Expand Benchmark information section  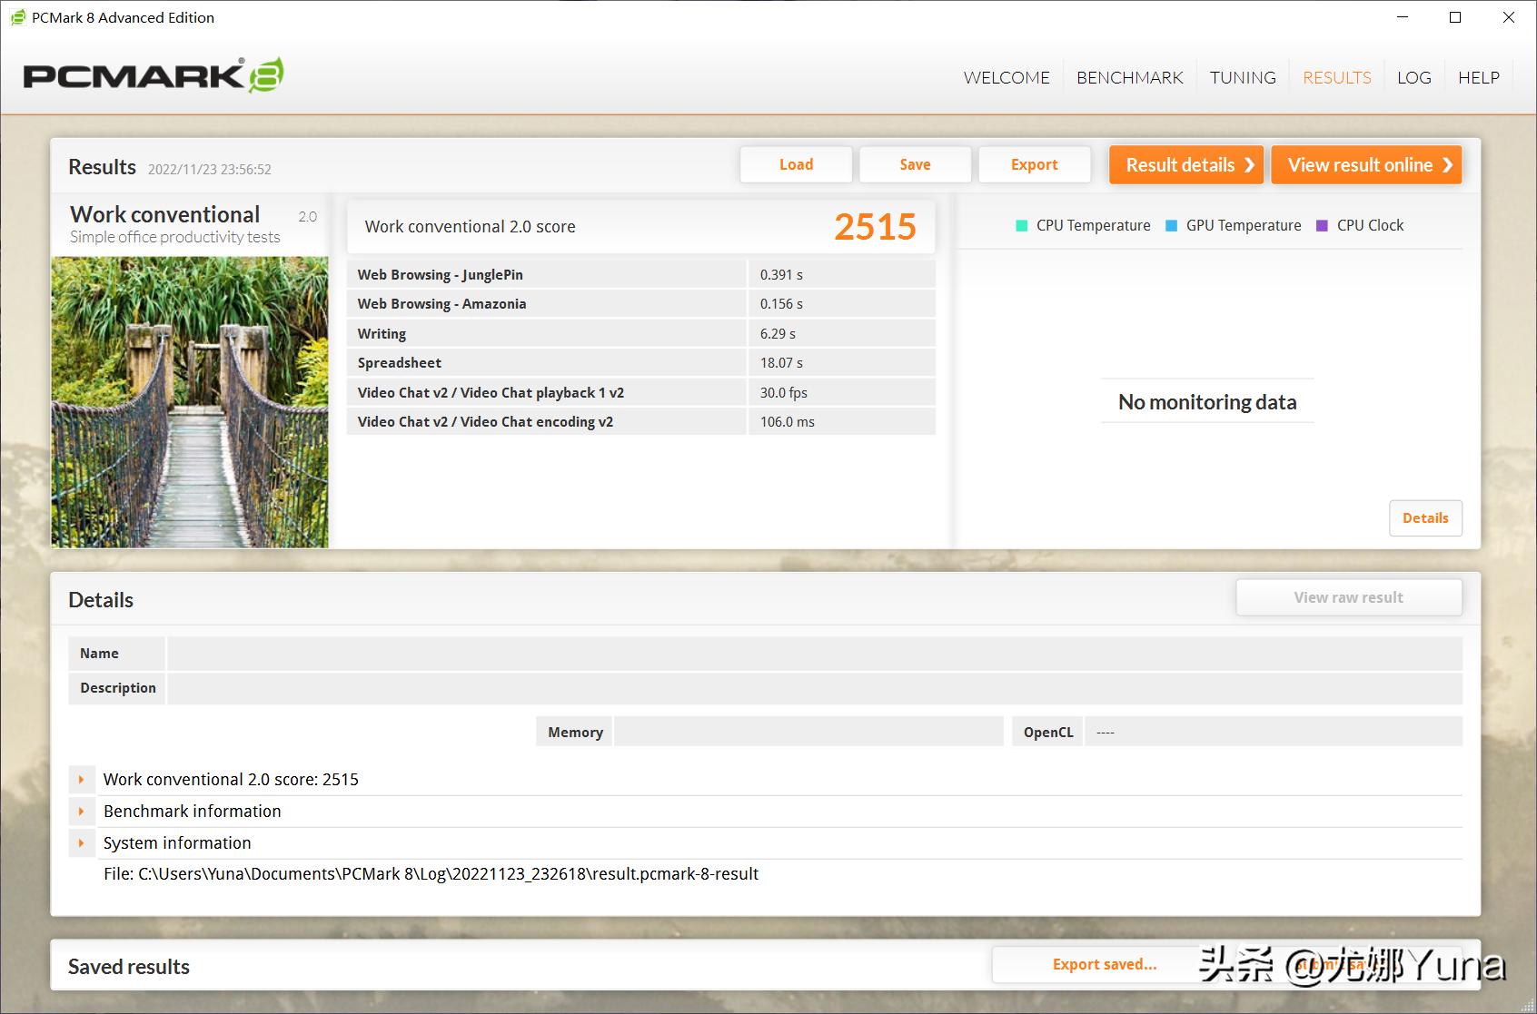[81, 811]
